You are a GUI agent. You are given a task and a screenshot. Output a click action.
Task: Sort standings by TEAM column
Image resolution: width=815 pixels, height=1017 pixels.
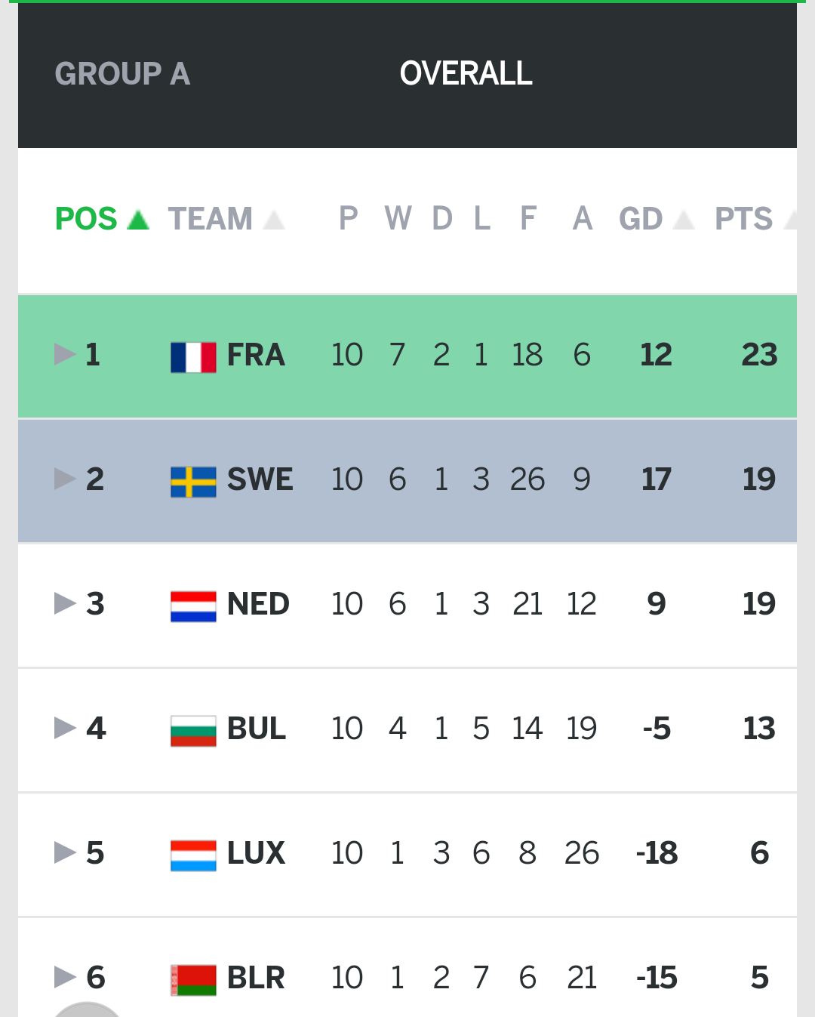(x=225, y=219)
